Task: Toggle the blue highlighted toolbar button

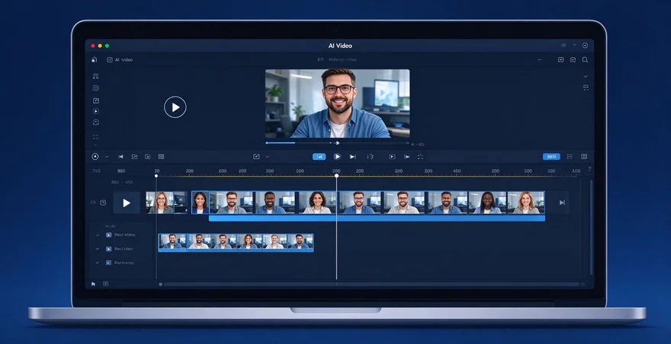Action: 319,157
